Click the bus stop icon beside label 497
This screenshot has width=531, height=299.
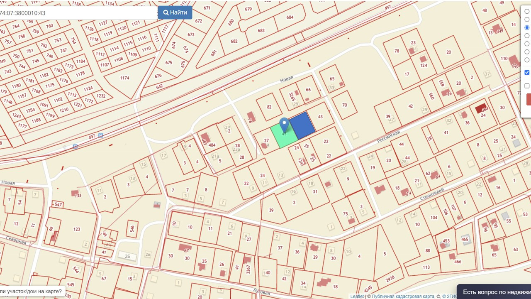point(100,135)
